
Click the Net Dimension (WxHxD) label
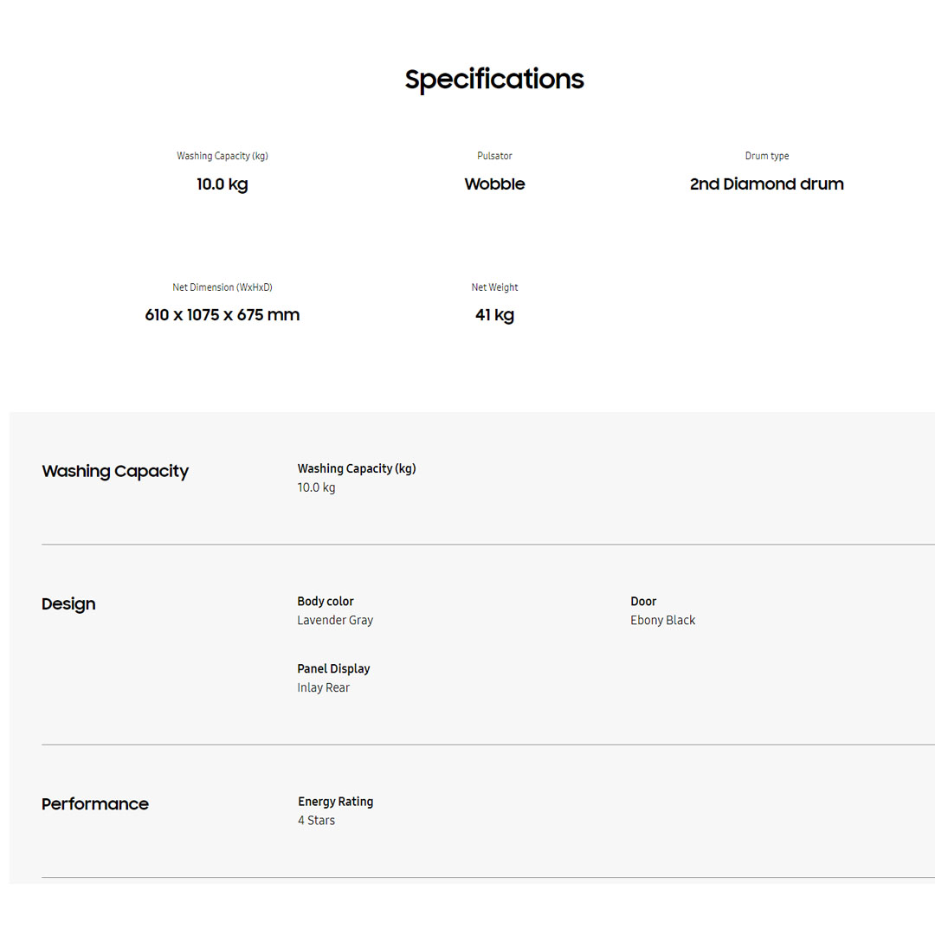tap(222, 287)
